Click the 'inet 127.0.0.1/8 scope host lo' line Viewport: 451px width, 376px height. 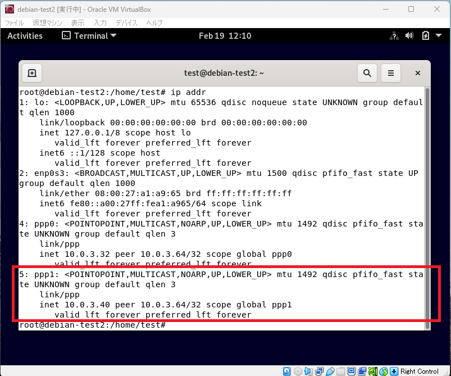(115, 133)
